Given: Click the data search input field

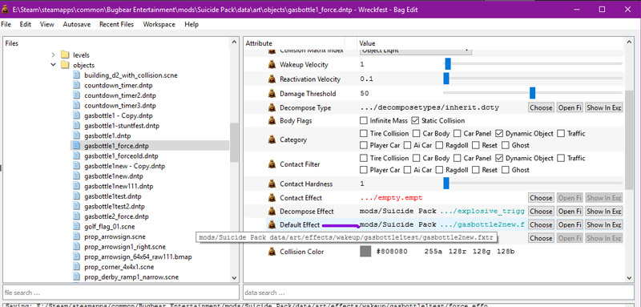Looking at the screenshot, I should pyautogui.click(x=439, y=293).
